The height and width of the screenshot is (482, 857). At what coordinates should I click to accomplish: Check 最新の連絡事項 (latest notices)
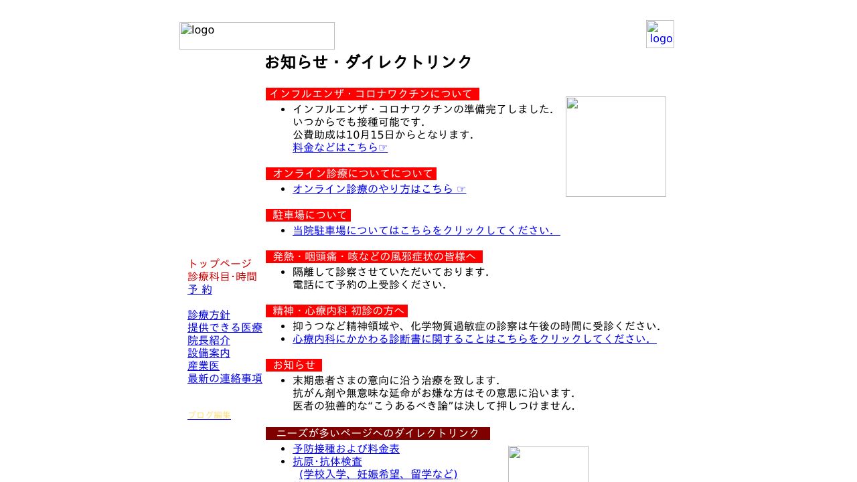click(225, 379)
